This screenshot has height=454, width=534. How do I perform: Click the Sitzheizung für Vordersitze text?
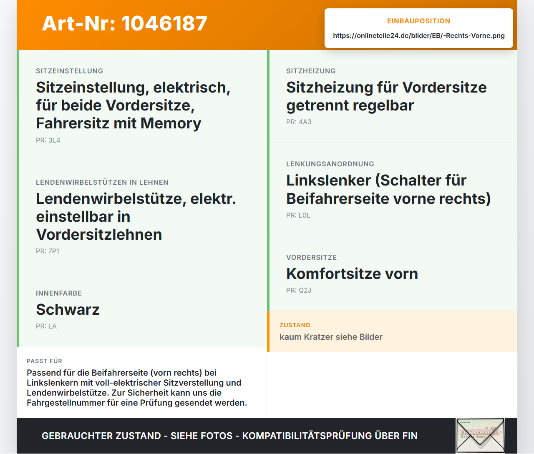click(x=386, y=96)
